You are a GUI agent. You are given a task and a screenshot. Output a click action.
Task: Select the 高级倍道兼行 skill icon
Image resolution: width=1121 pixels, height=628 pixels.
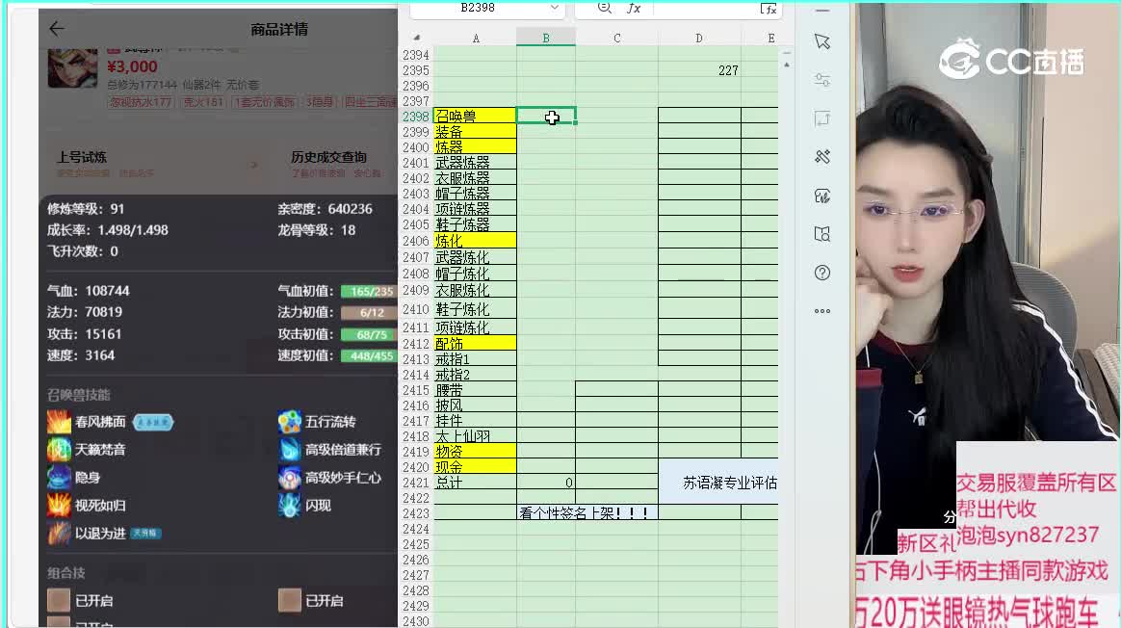tap(290, 449)
